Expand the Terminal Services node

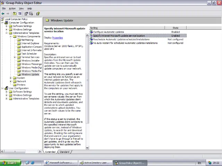[15, 57]
